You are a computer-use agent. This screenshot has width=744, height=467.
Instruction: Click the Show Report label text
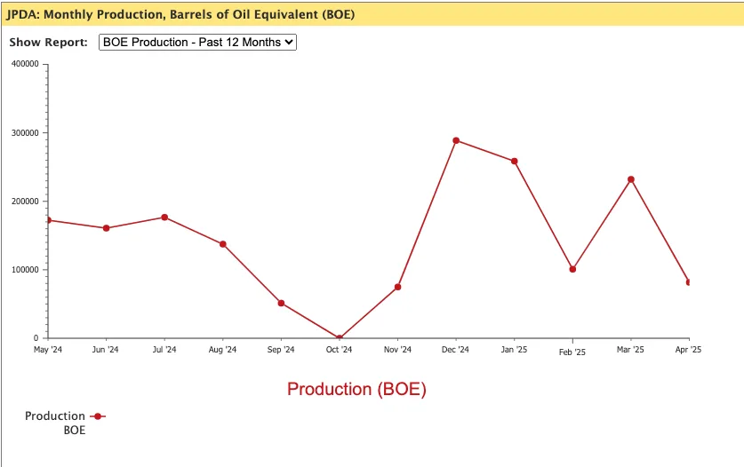(48, 43)
